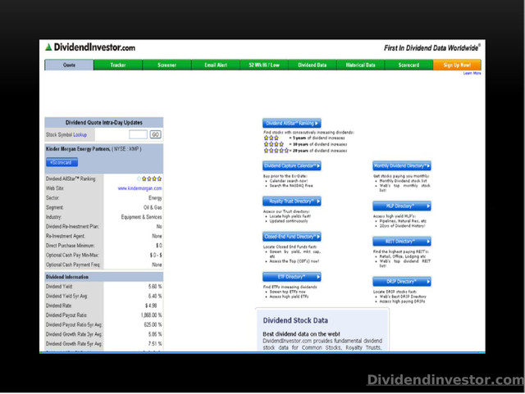Open the Dividend Capture Calendar button
The width and height of the screenshot is (525, 394).
click(292, 165)
